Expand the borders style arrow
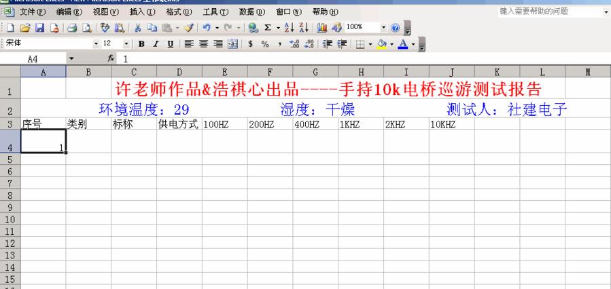 pos(370,44)
